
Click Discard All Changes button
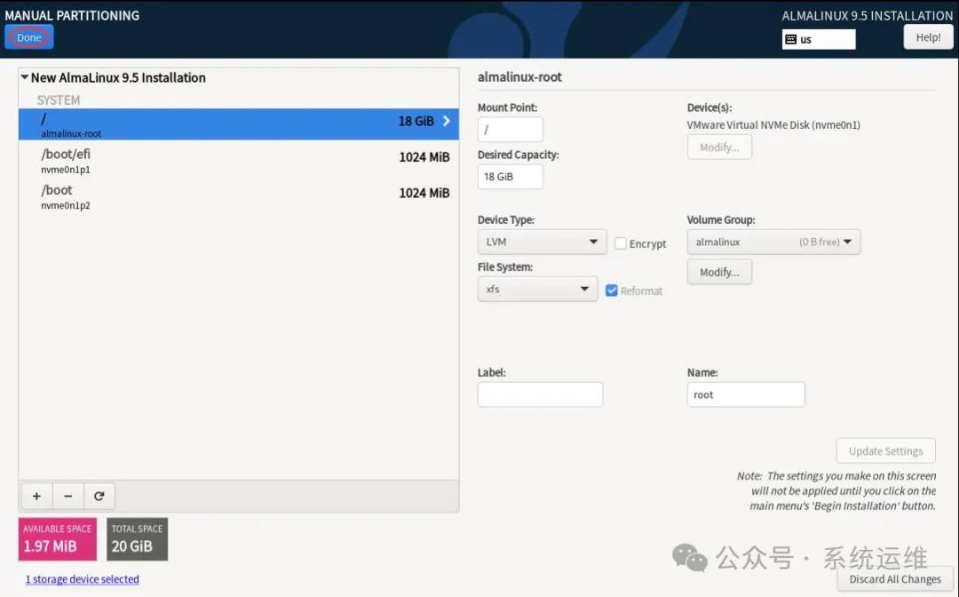pos(895,578)
